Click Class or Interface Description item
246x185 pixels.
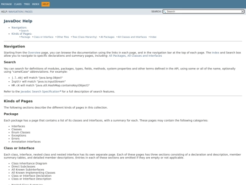pyautogui.click(x=31, y=179)
